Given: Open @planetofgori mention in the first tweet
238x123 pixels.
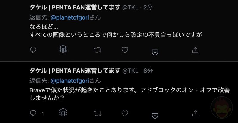Looking at the screenshot, I should (70, 17).
